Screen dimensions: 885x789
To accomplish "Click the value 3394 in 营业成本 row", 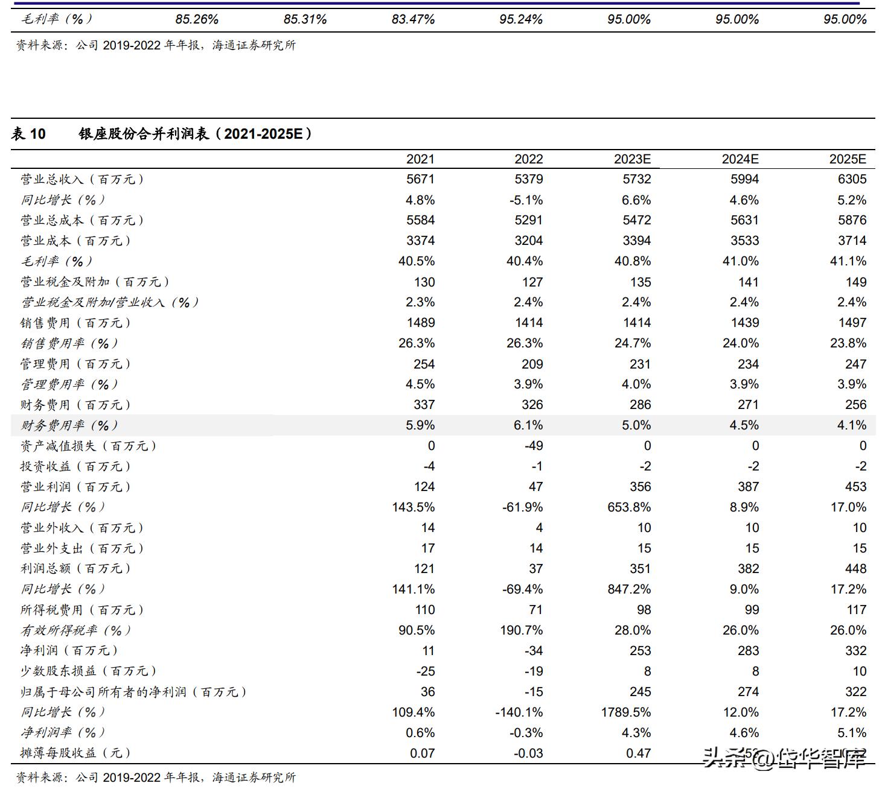I will [x=636, y=241].
